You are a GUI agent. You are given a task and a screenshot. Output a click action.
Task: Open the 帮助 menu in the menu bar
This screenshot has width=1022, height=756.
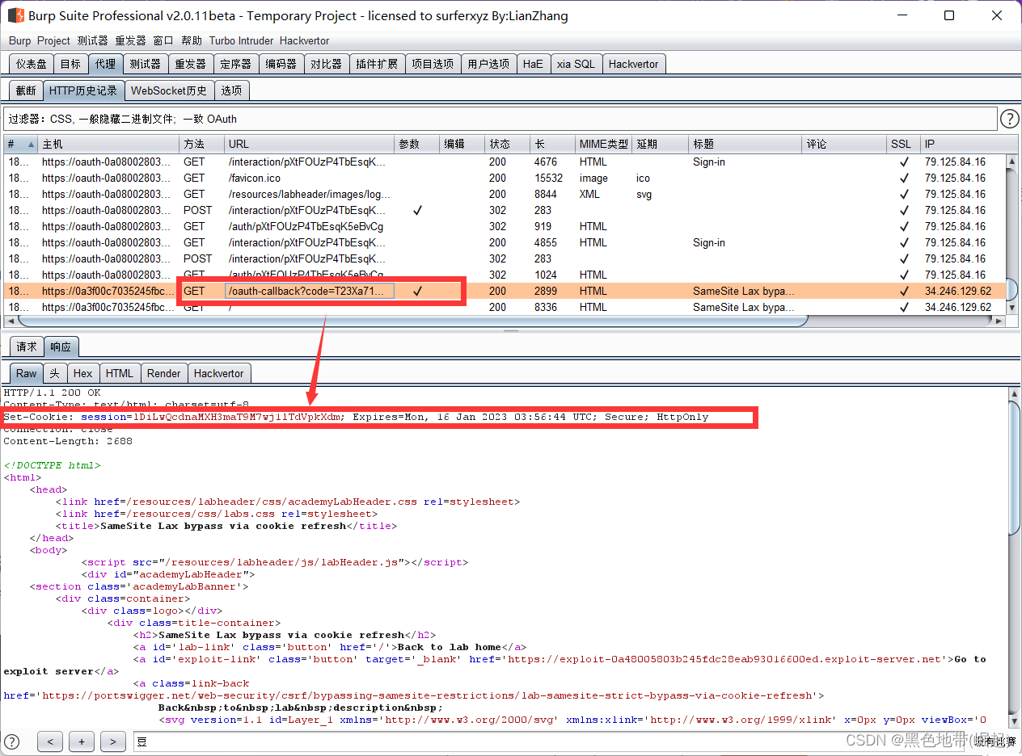[x=192, y=40]
